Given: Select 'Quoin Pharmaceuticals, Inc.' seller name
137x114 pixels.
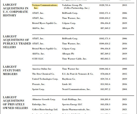Looking at the screenshot, I should pyautogui.click(x=76, y=110).
